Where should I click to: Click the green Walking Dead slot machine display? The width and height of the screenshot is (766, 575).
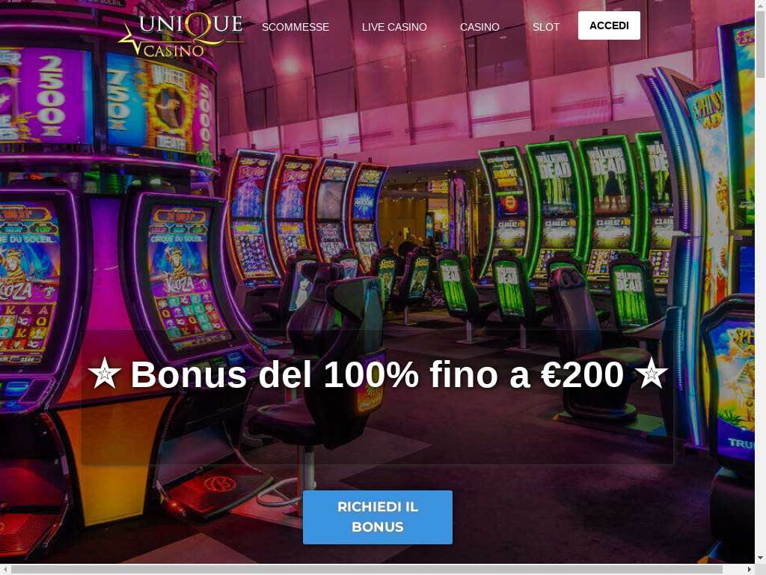606,183
